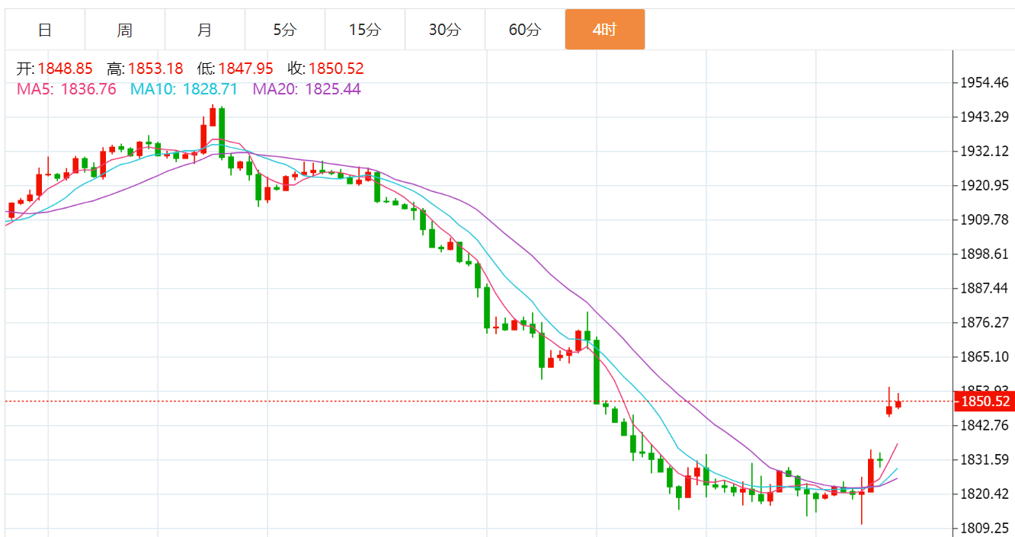Select the 15分 interval tab
This screenshot has width=1015, height=537.
(365, 30)
